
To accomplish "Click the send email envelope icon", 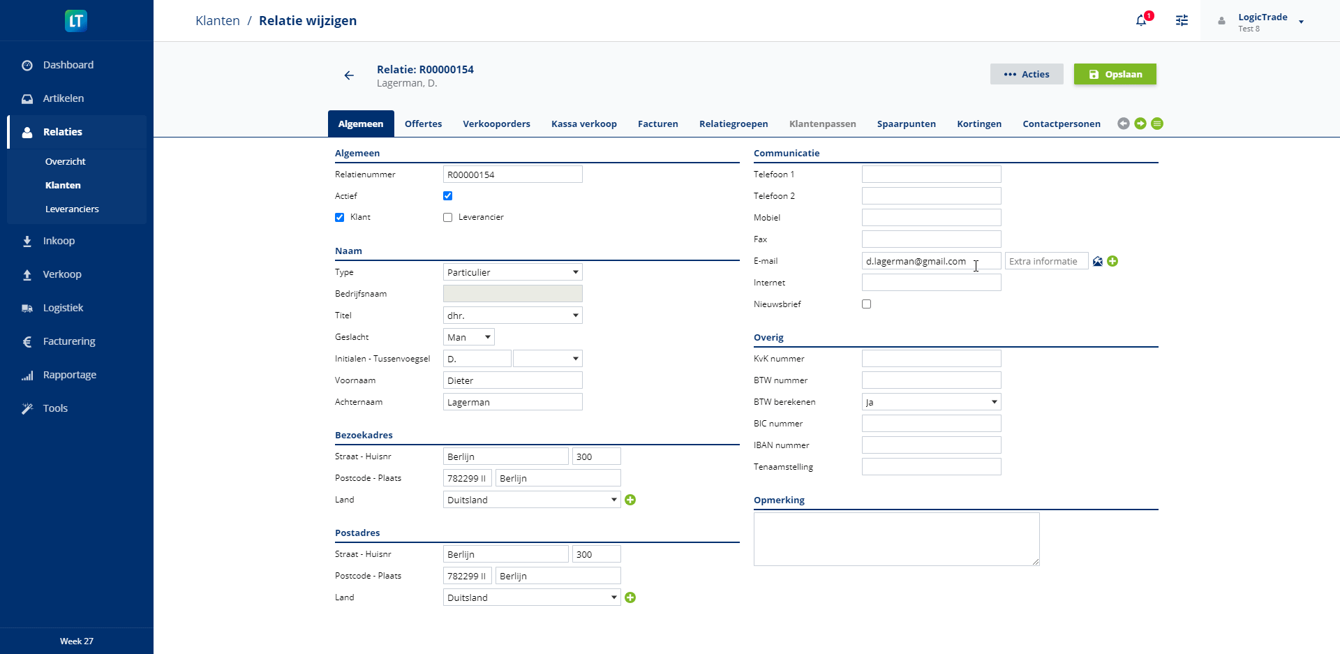I will pos(1098,261).
